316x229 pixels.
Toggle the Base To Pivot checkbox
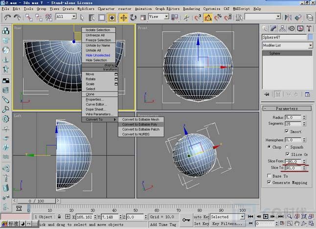pyautogui.click(x=269, y=176)
